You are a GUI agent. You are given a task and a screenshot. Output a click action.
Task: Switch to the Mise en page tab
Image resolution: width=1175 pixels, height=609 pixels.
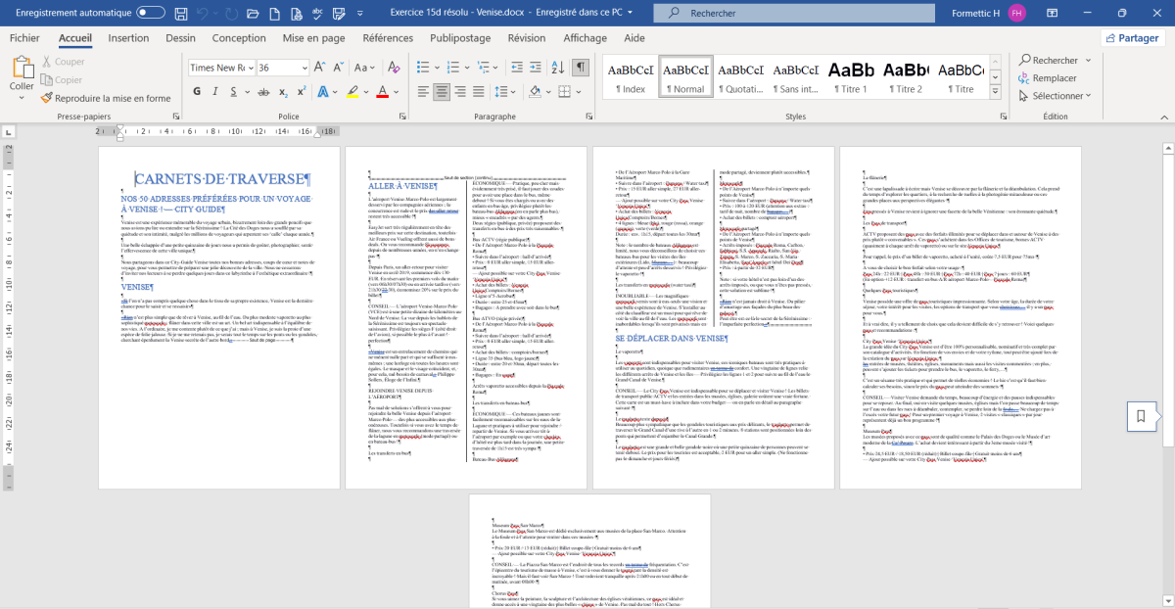[313, 38]
